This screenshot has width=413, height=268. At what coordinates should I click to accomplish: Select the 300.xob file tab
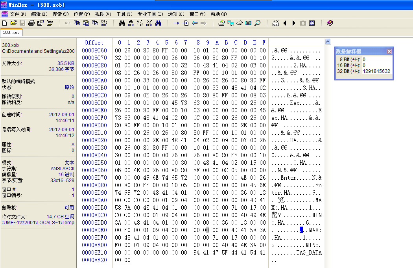click(11, 33)
